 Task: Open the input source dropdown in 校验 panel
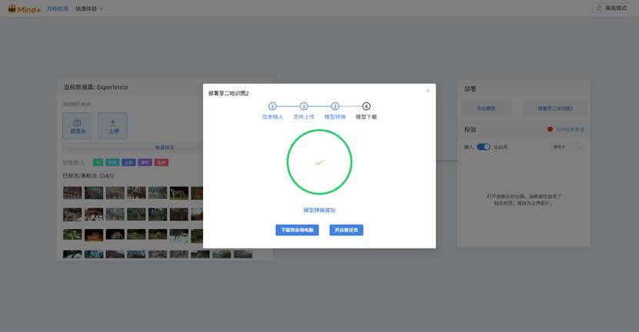click(x=567, y=147)
